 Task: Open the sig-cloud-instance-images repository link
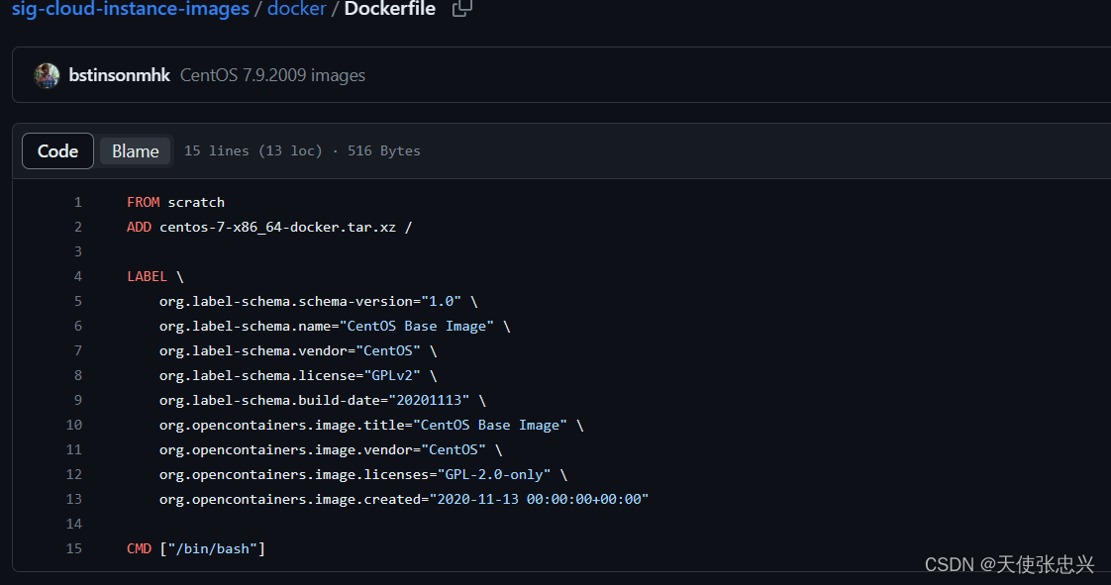131,9
